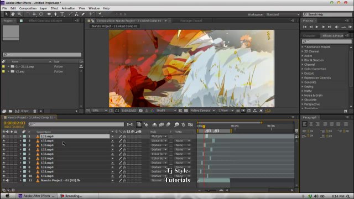
Task: Jump to first frame in Preview panel
Action: coord(305,27)
